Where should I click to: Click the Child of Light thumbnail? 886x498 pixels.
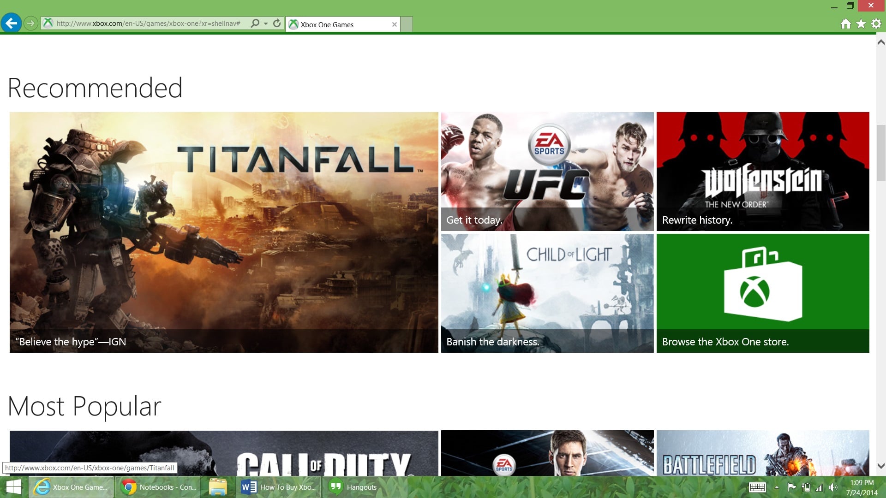point(547,293)
